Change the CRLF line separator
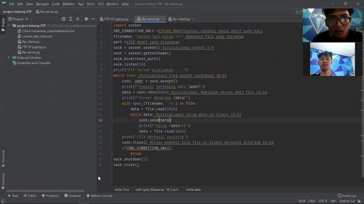The image size is (364, 204). click(x=312, y=201)
